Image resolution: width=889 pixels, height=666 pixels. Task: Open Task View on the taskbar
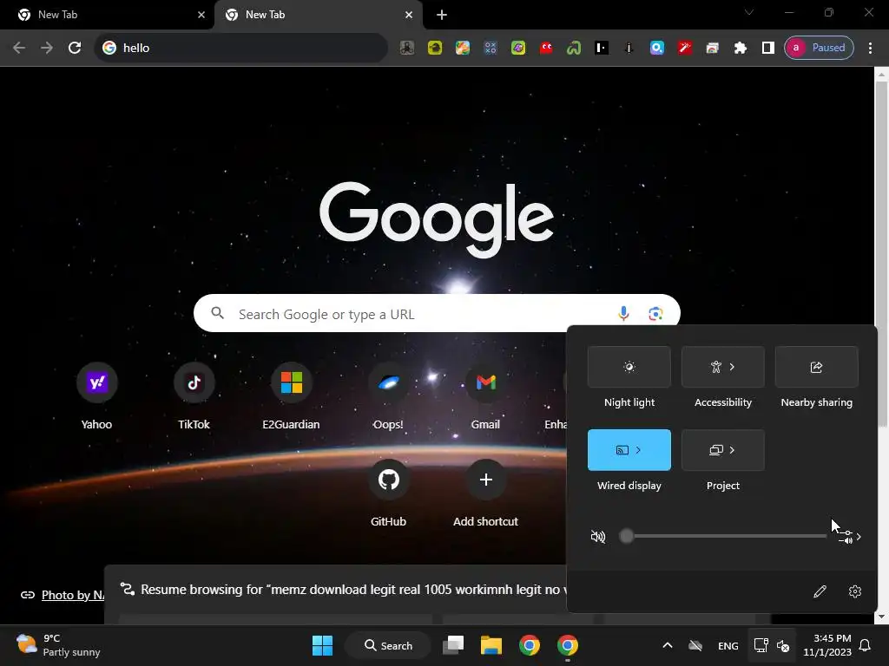click(453, 645)
